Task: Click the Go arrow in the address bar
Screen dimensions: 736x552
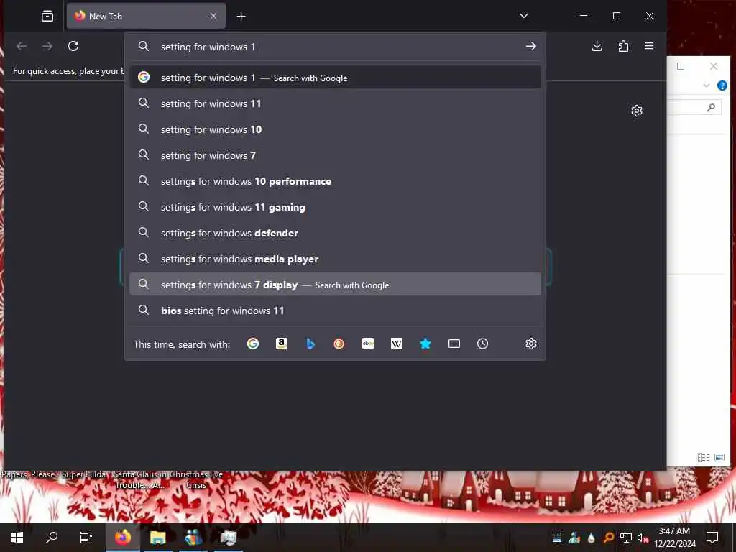Action: pyautogui.click(x=530, y=46)
